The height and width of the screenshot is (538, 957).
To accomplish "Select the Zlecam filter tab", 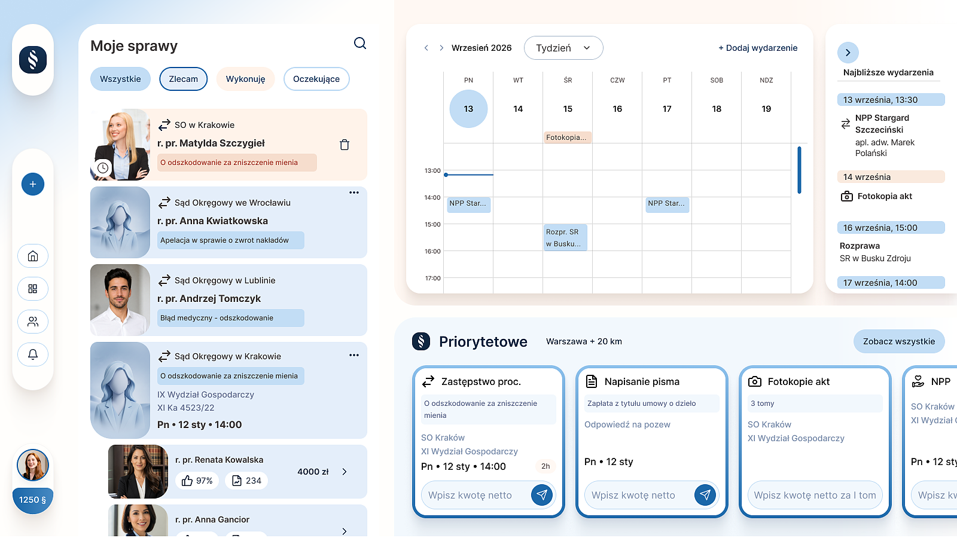I will pyautogui.click(x=184, y=79).
